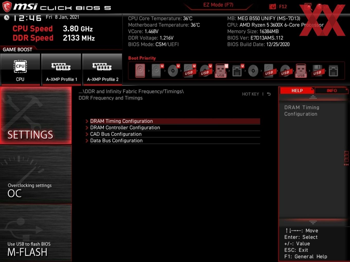350x262 pixels.
Task: Click the F1: General Help hint
Action: point(306,257)
